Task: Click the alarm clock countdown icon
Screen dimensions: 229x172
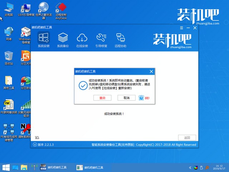Action: (x=141, y=97)
